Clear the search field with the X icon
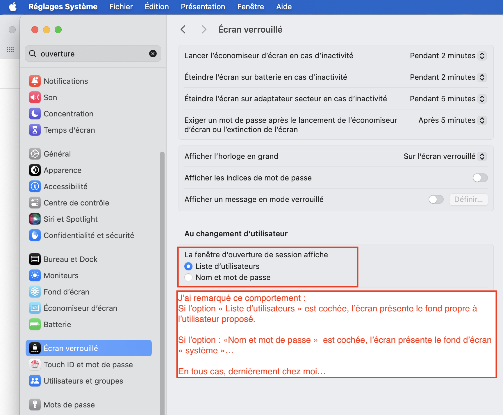503x415 pixels. tap(153, 54)
